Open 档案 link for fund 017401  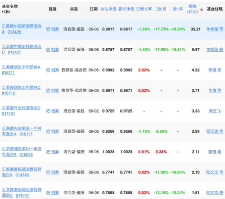pyautogui.click(x=55, y=111)
